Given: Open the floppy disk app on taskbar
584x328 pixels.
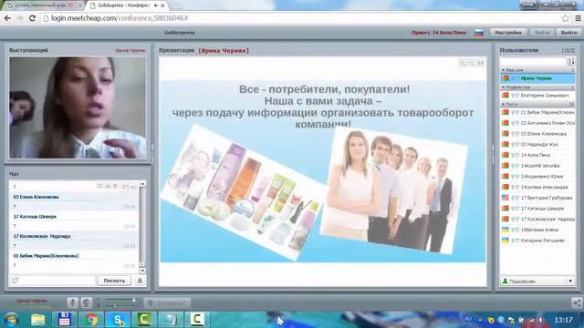Looking at the screenshot, I should point(65,320).
